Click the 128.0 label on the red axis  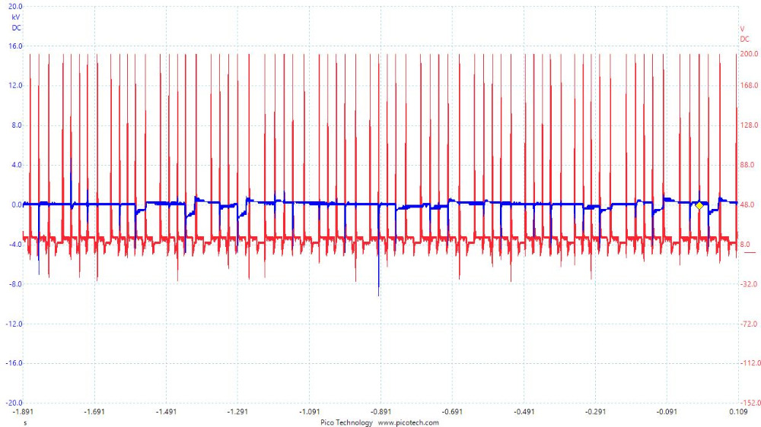click(749, 125)
